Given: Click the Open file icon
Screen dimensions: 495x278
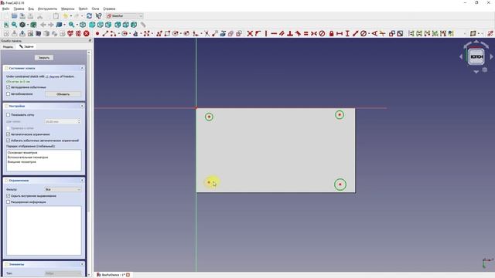Looking at the screenshot, I should coord(14,15).
